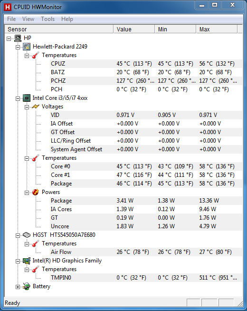Select the Air Flow temperature row
Image resolution: width=247 pixels, height=311 pixels.
pos(146,252)
